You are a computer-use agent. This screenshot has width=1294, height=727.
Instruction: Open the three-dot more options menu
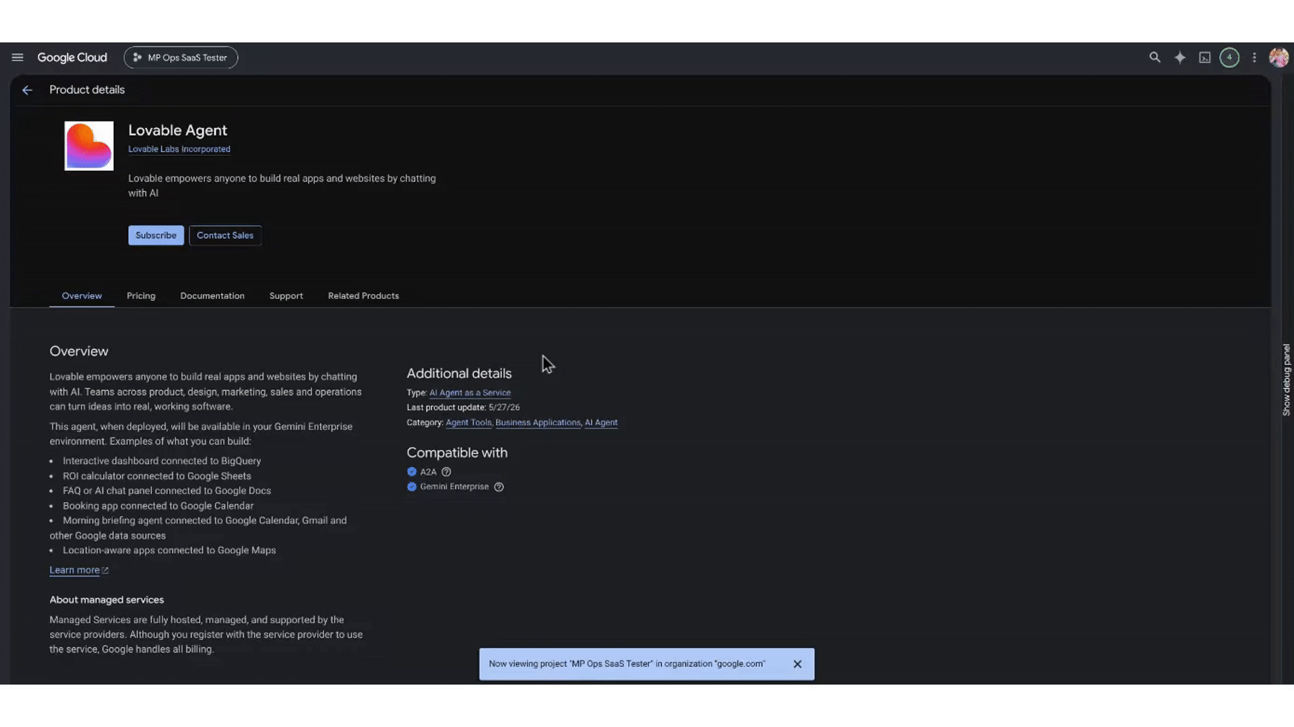(1254, 58)
